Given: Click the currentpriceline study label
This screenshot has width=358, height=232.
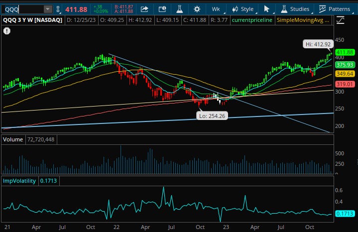Looking at the screenshot, I should (252, 20).
